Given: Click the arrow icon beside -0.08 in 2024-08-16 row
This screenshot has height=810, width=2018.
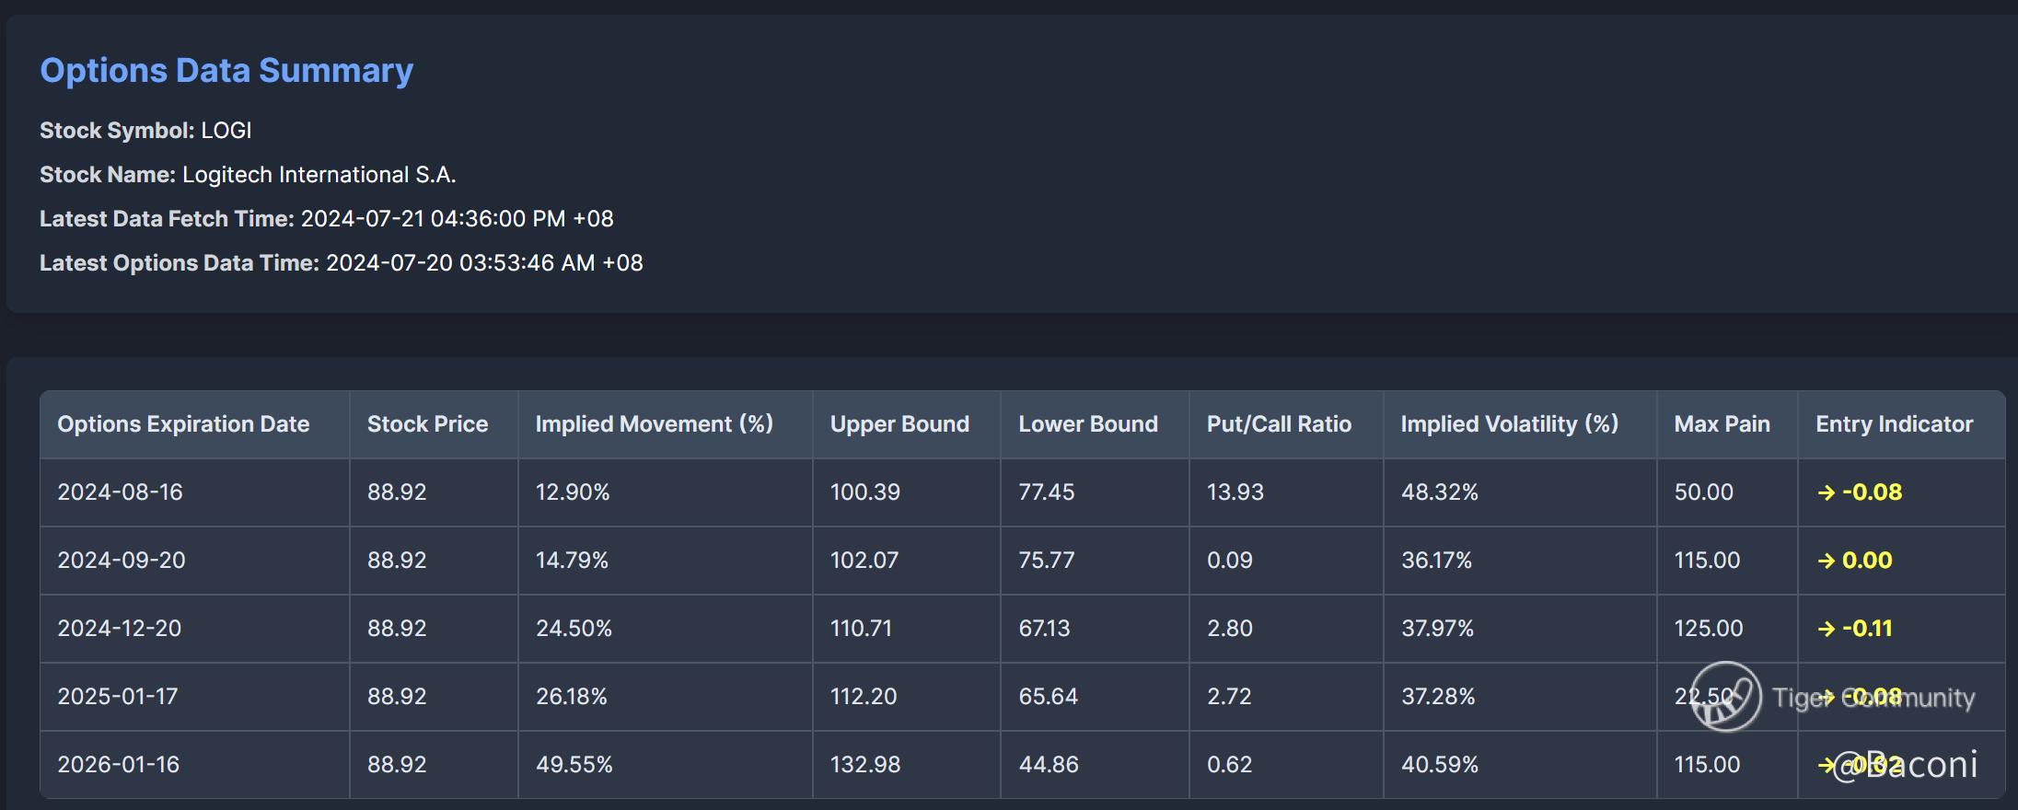Looking at the screenshot, I should (x=1827, y=492).
